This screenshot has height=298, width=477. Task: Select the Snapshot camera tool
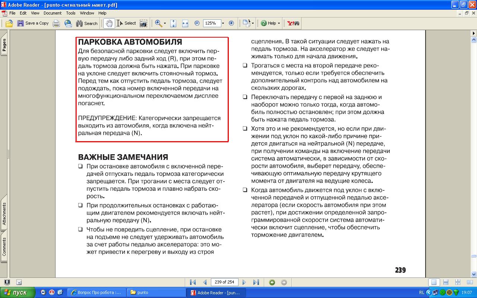143,23
